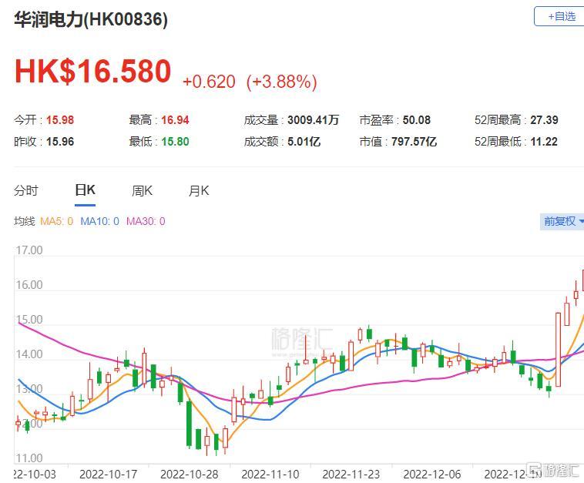Image resolution: width=584 pixels, height=483 pixels.
Task: Click the 2022-10-17 date axis label
Action: [x=109, y=475]
